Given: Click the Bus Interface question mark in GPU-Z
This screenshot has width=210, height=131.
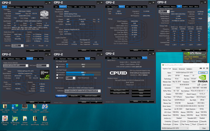Looking at the screenshot, I should [x=207, y=91].
